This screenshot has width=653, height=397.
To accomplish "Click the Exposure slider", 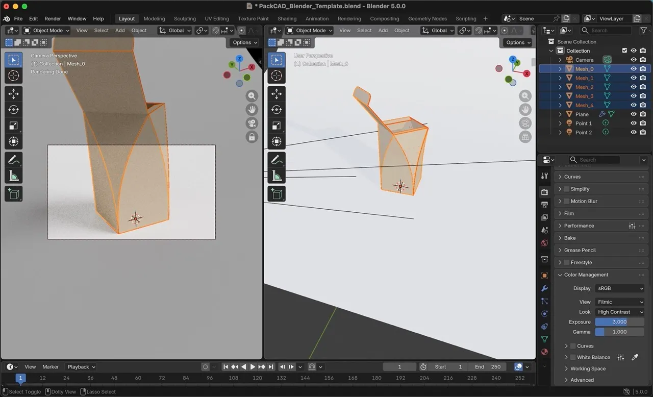I will [619, 322].
